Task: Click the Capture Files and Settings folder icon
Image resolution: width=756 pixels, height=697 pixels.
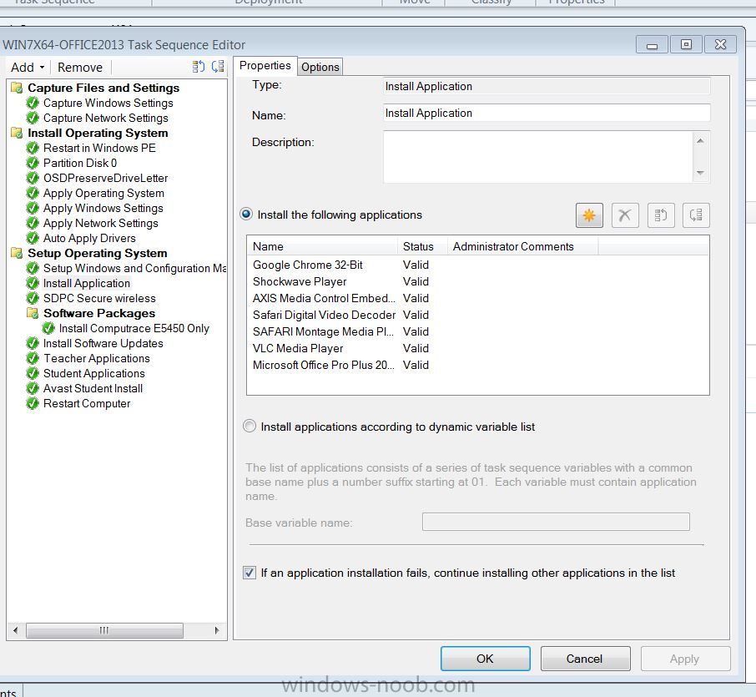Action: tap(17, 88)
